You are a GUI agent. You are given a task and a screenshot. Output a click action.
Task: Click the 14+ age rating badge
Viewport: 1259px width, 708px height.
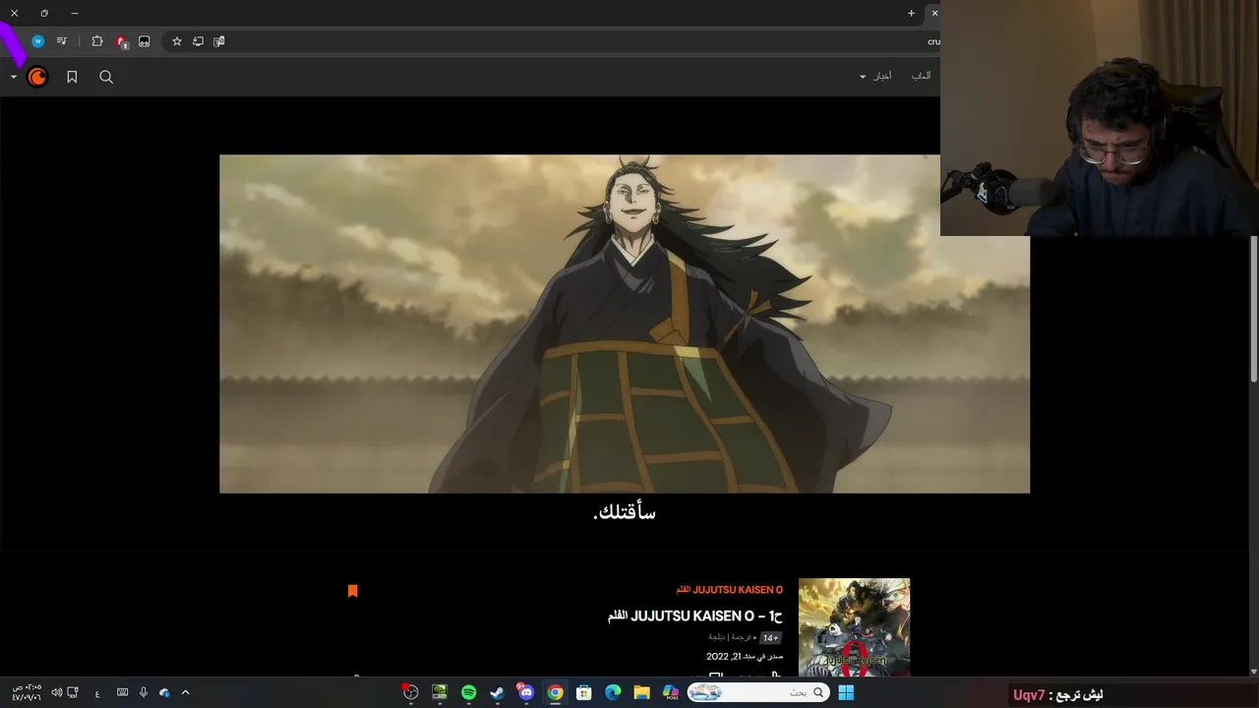coord(770,637)
